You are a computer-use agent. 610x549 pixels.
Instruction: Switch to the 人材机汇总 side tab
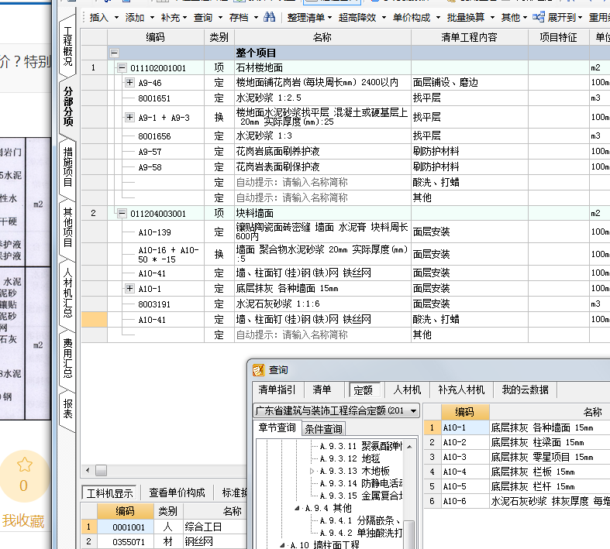point(67,293)
